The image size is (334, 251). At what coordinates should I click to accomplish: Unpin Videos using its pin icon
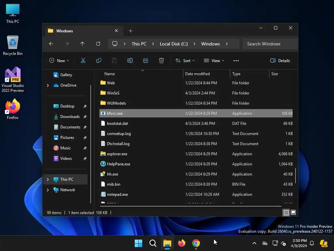coord(85,159)
